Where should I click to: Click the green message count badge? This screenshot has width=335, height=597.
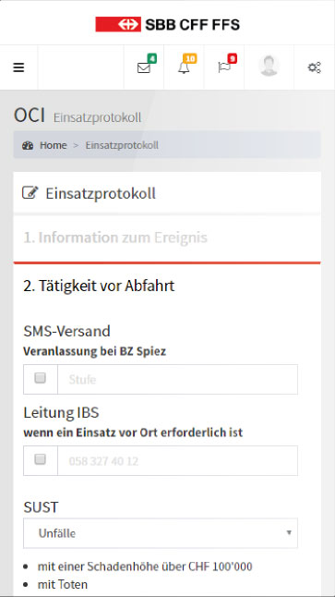click(x=152, y=58)
